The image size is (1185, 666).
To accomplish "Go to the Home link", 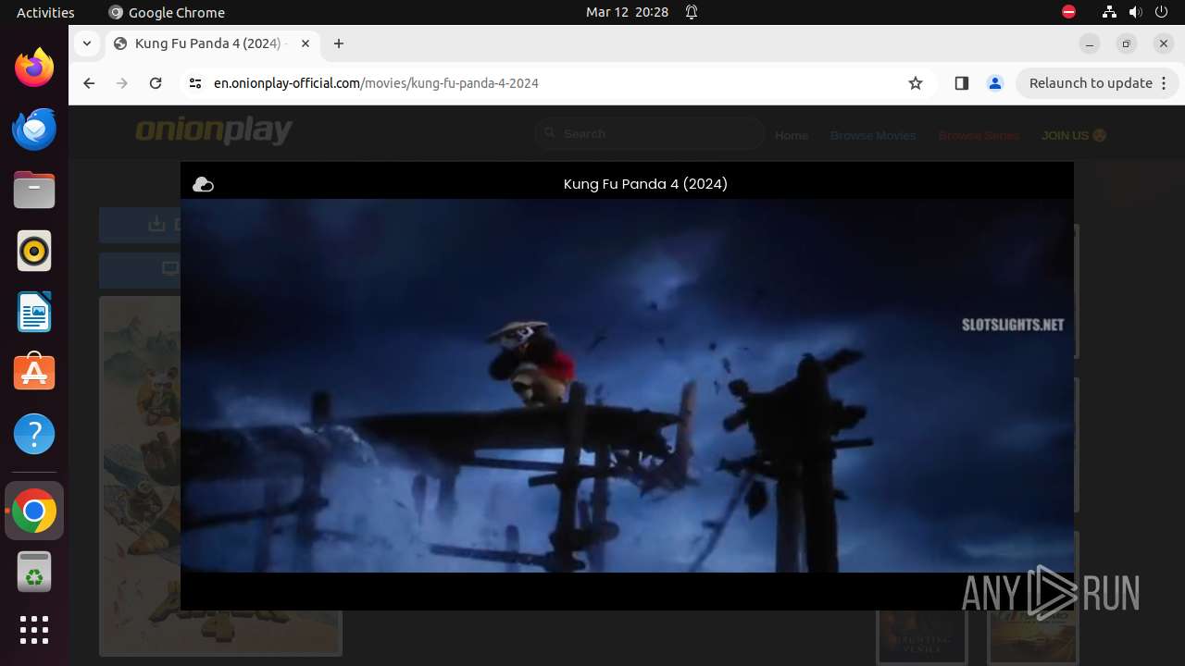I will pyautogui.click(x=792, y=135).
